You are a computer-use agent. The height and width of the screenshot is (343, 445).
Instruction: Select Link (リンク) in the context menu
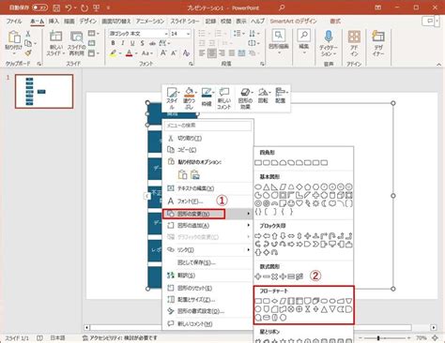(x=207, y=250)
